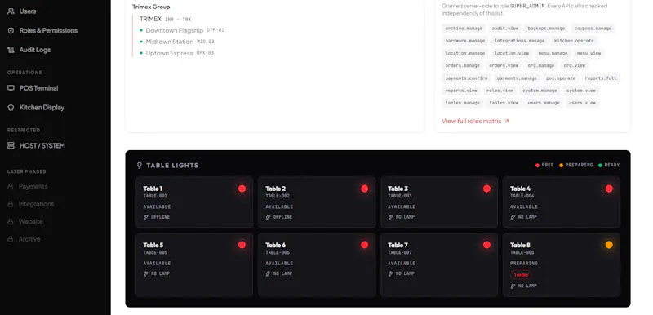Screen dimensions: 653x315
Task: Click Table 1 red status light
Action: (242, 189)
